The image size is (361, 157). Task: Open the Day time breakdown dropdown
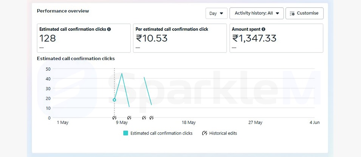tap(216, 13)
